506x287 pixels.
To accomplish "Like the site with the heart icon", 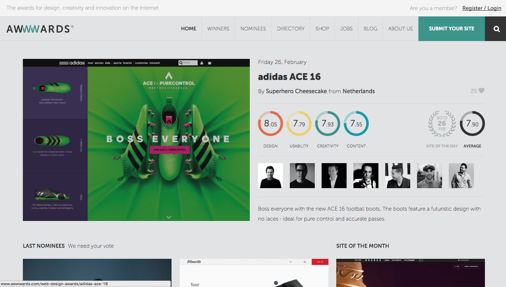I will 481,91.
